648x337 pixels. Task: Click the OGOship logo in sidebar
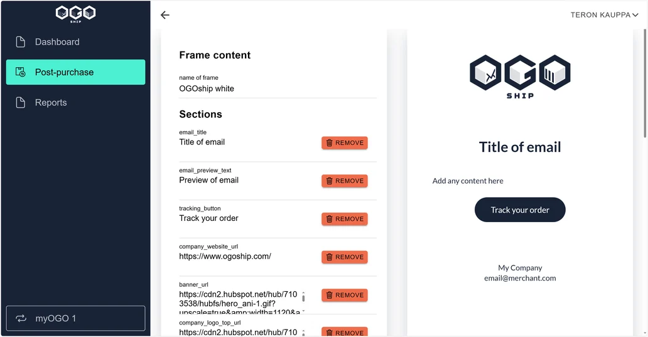[x=75, y=14]
